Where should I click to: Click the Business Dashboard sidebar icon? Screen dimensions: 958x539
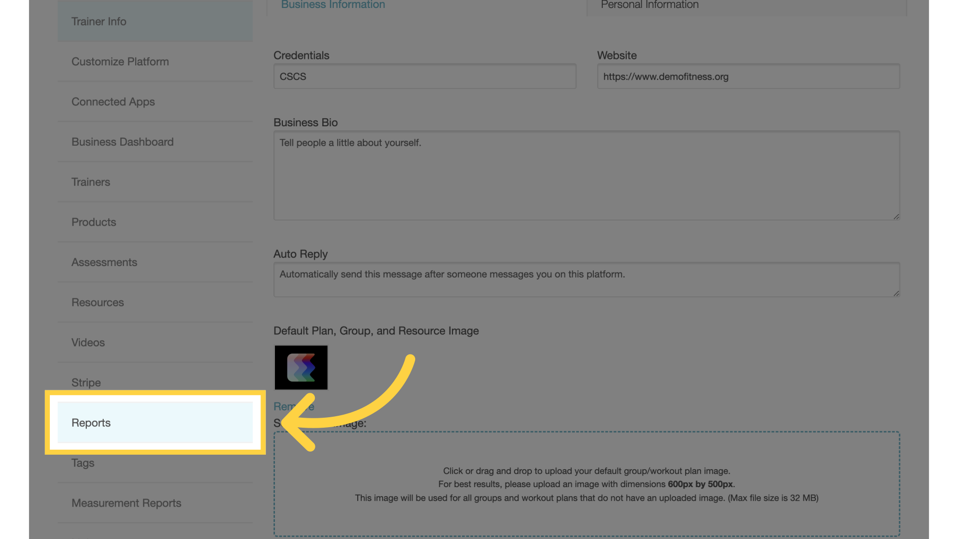pyautogui.click(x=122, y=142)
